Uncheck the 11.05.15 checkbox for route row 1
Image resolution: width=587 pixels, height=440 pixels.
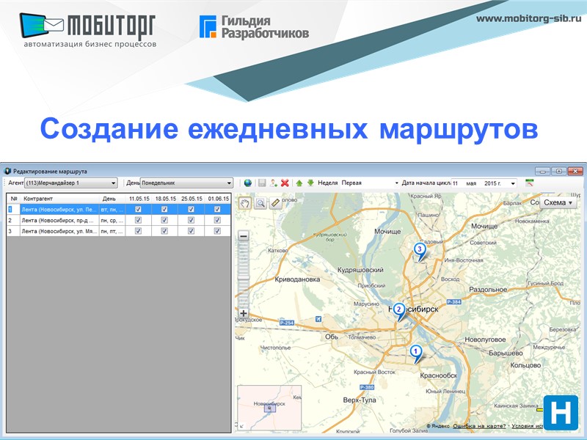[138, 209]
